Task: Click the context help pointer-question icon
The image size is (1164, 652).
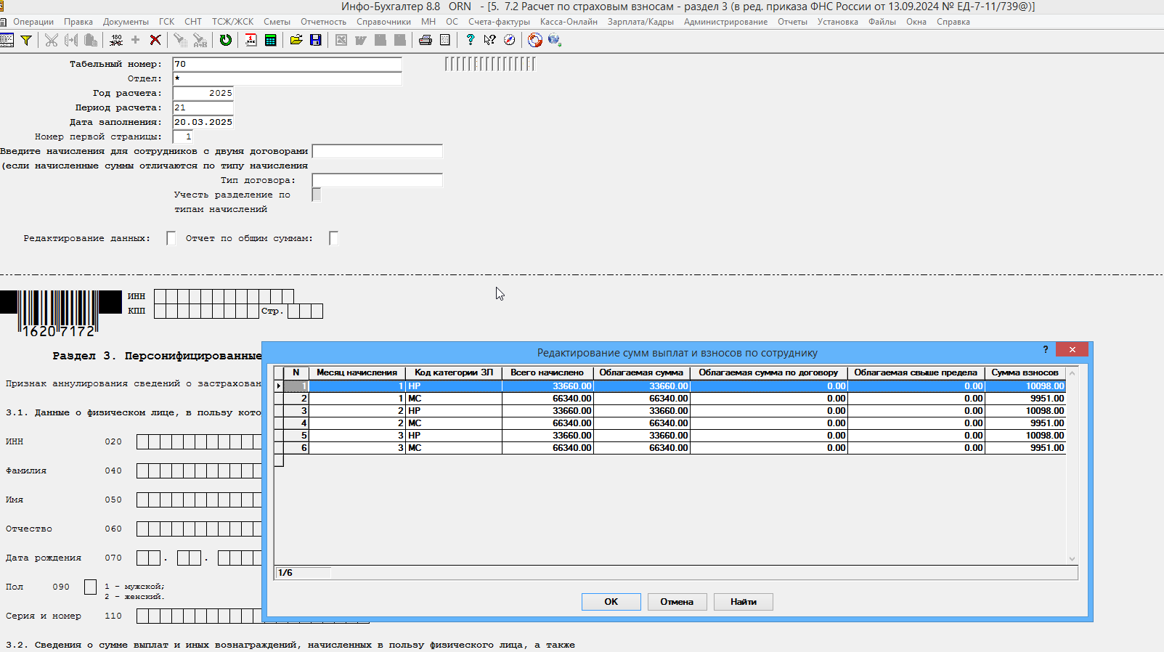Action: click(490, 40)
